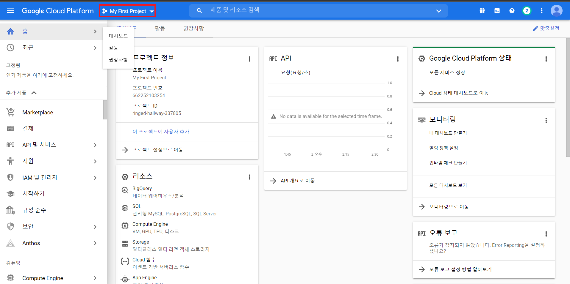Screen dimensions: 570x284
Task: Select 대시보드 in the home flyout menu
Action: point(118,36)
